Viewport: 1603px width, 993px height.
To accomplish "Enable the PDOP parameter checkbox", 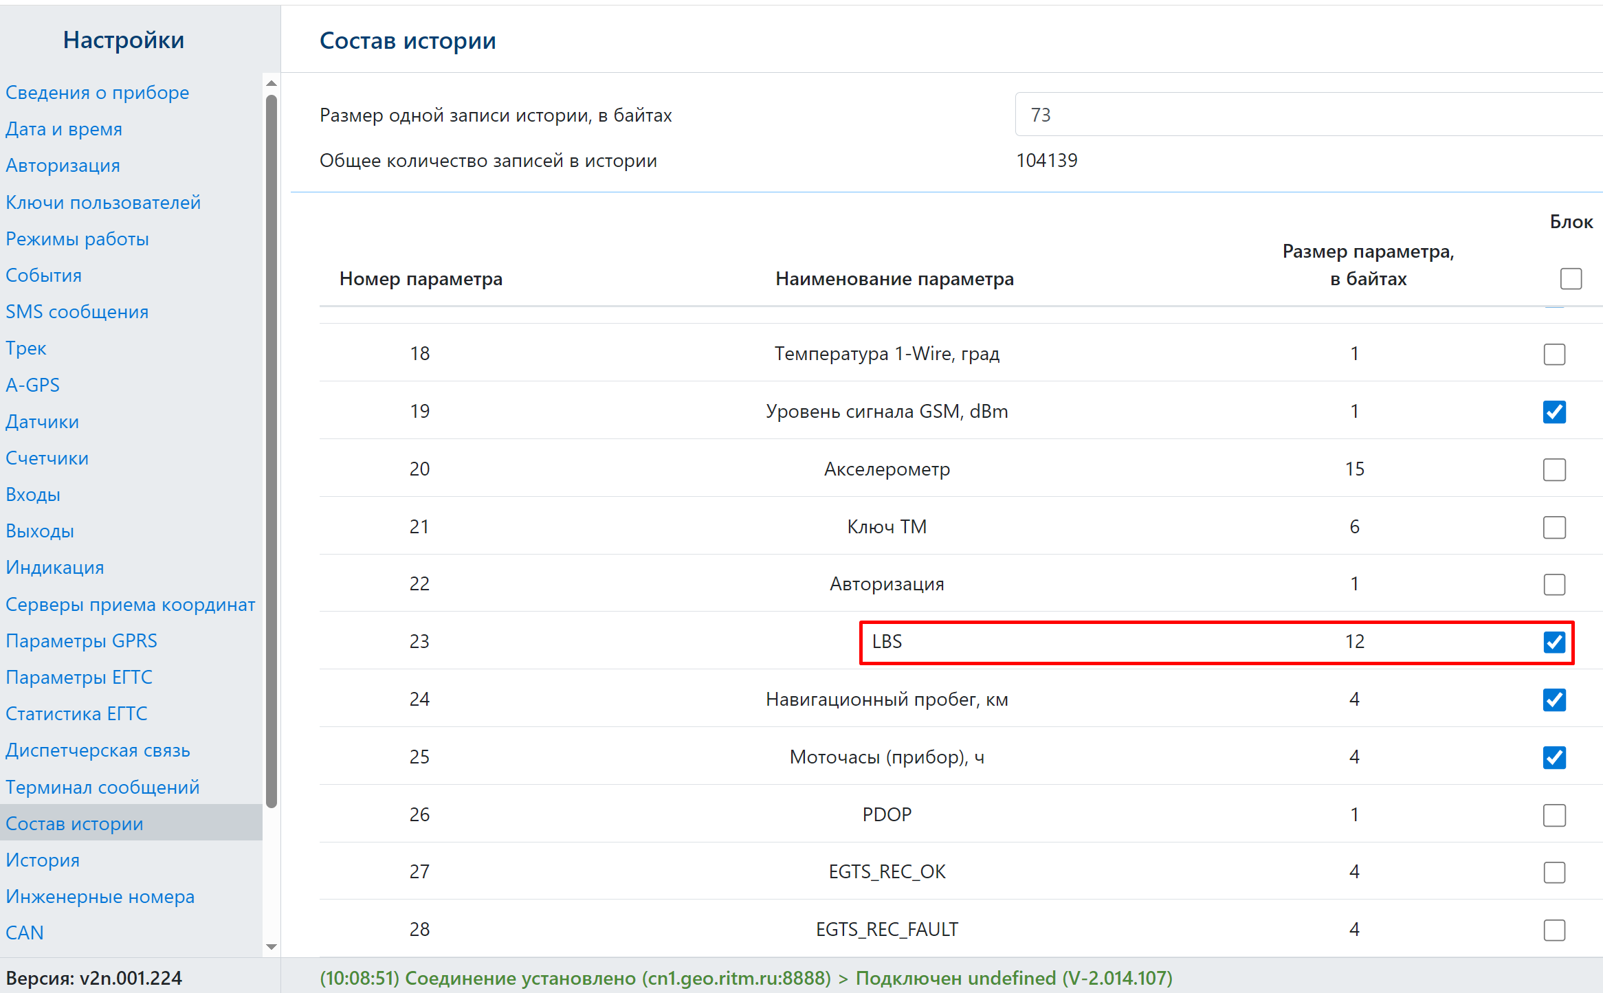I will pyautogui.click(x=1554, y=816).
